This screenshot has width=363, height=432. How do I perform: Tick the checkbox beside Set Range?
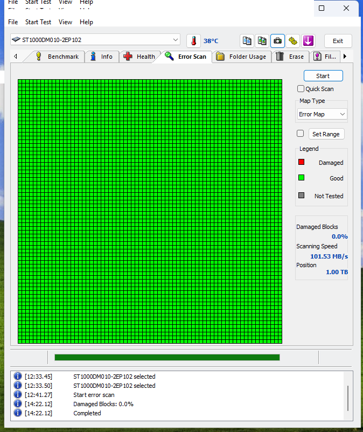(x=301, y=134)
